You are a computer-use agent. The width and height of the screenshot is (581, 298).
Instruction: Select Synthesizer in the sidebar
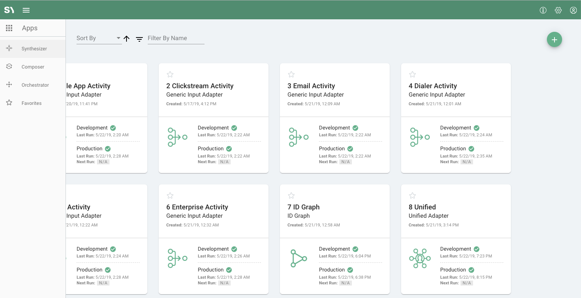[34, 49]
